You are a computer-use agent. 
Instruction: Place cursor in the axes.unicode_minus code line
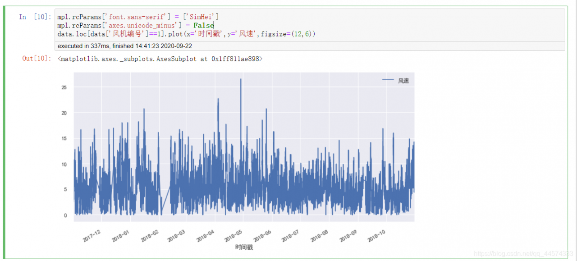click(x=135, y=25)
